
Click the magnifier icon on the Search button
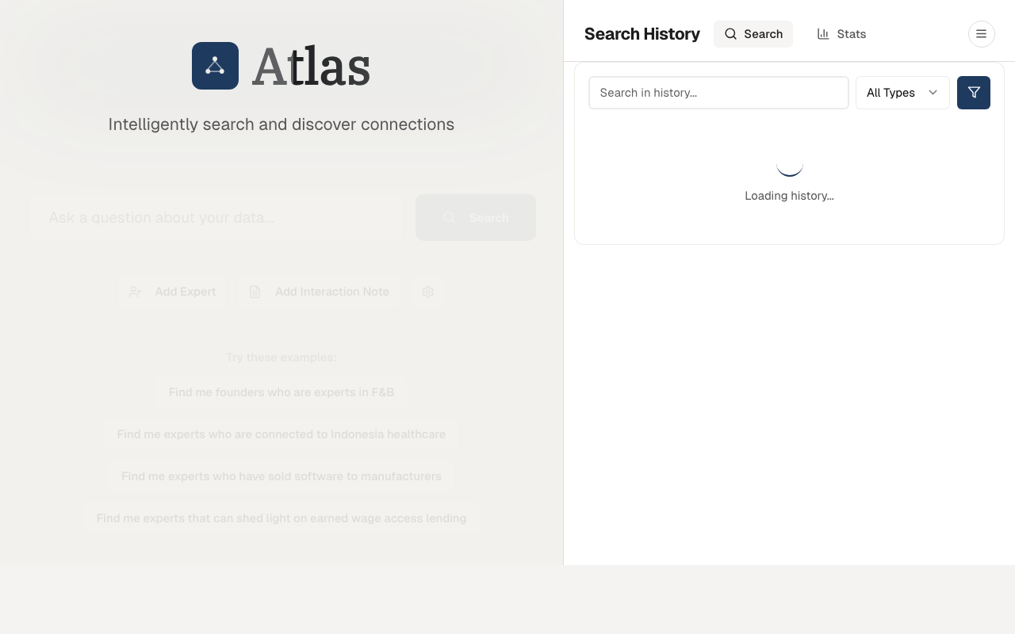(x=450, y=217)
